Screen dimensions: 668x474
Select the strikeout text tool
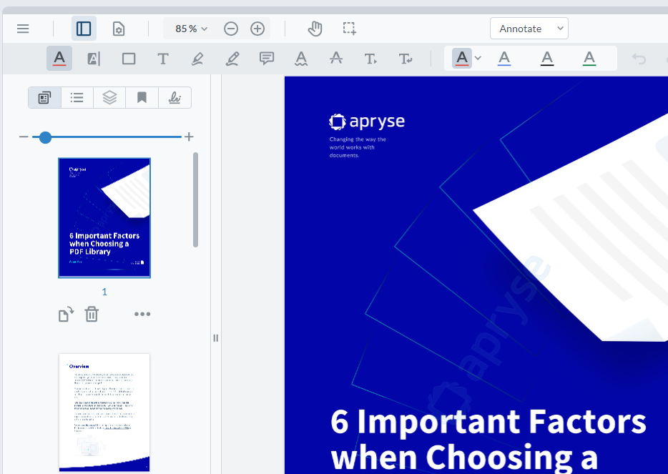pyautogui.click(x=336, y=59)
